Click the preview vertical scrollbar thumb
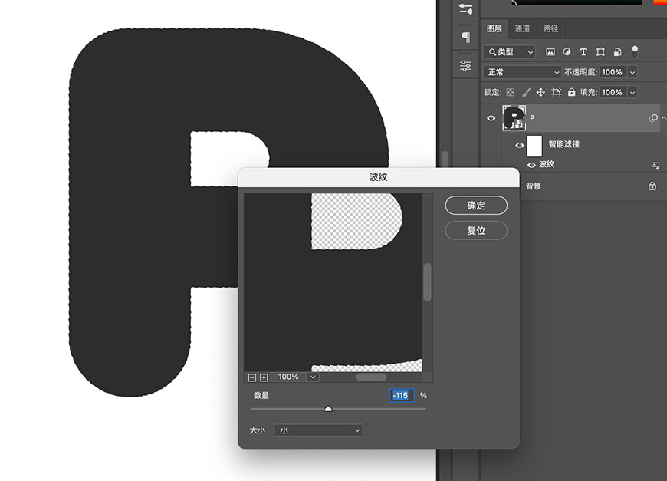This screenshot has height=481, width=667. (428, 282)
